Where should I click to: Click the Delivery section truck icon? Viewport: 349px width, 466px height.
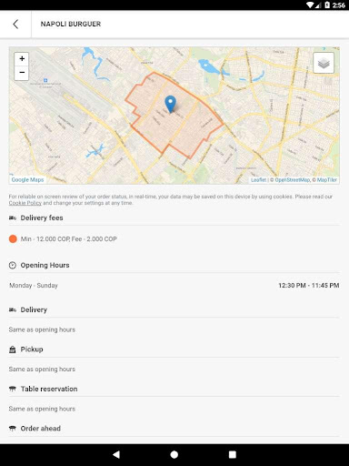tap(13, 309)
